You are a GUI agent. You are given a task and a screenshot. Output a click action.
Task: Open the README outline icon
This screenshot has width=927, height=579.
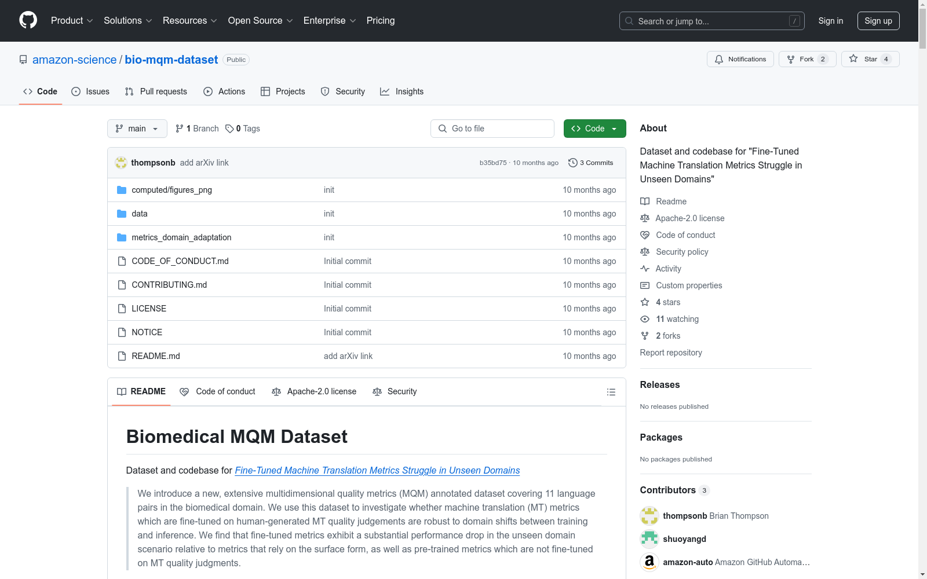[x=611, y=392]
